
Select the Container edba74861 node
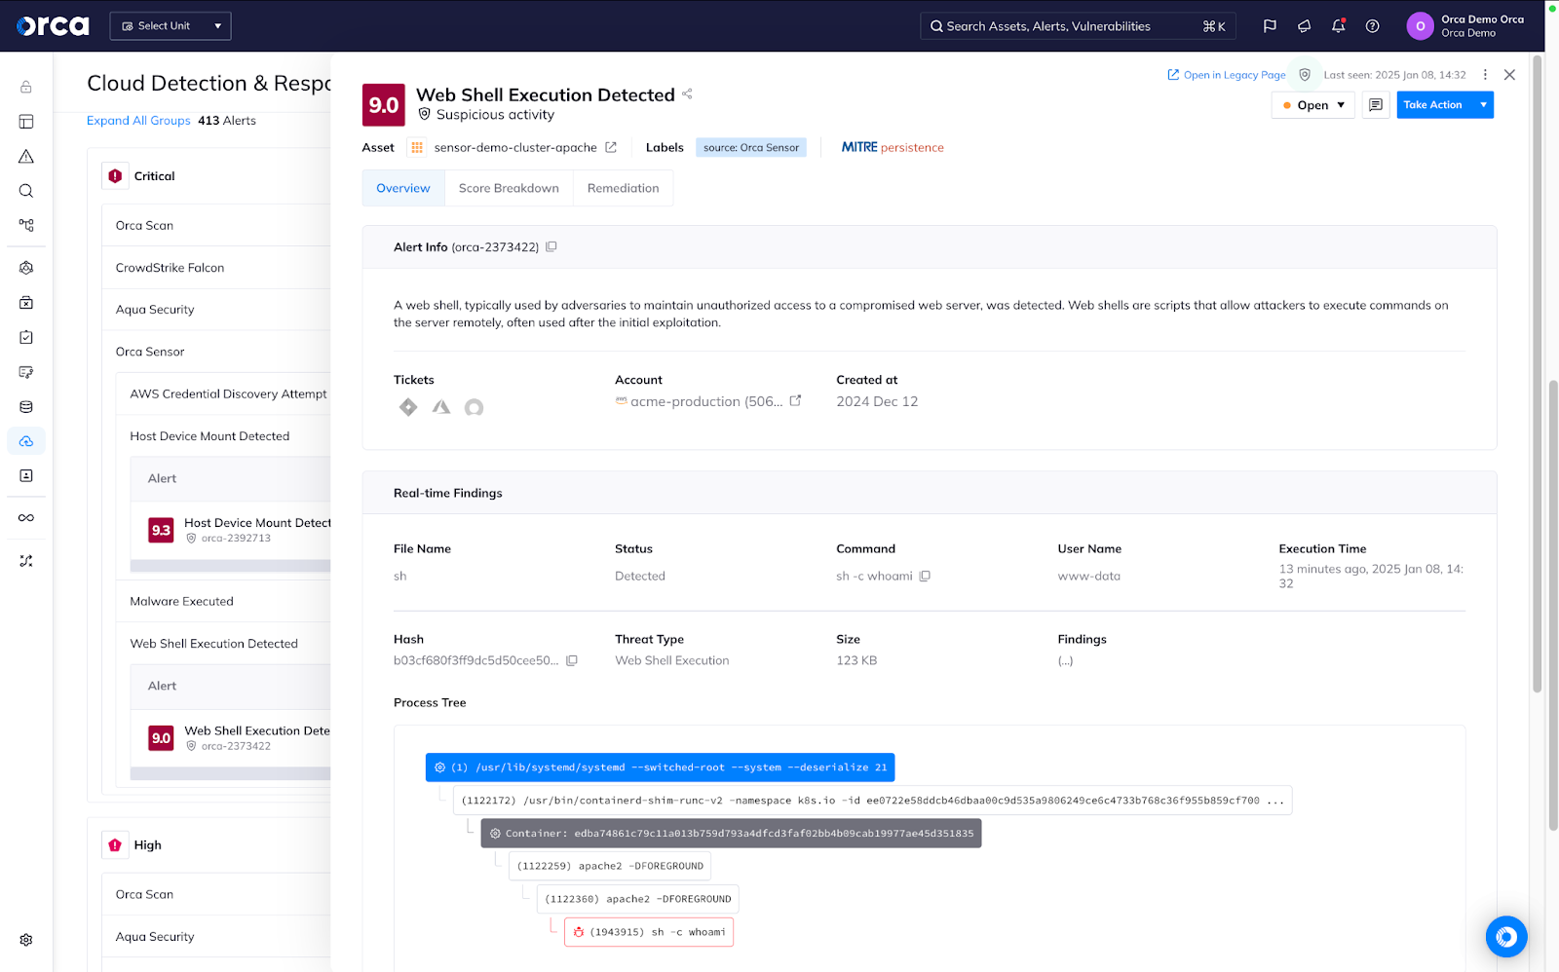point(731,834)
